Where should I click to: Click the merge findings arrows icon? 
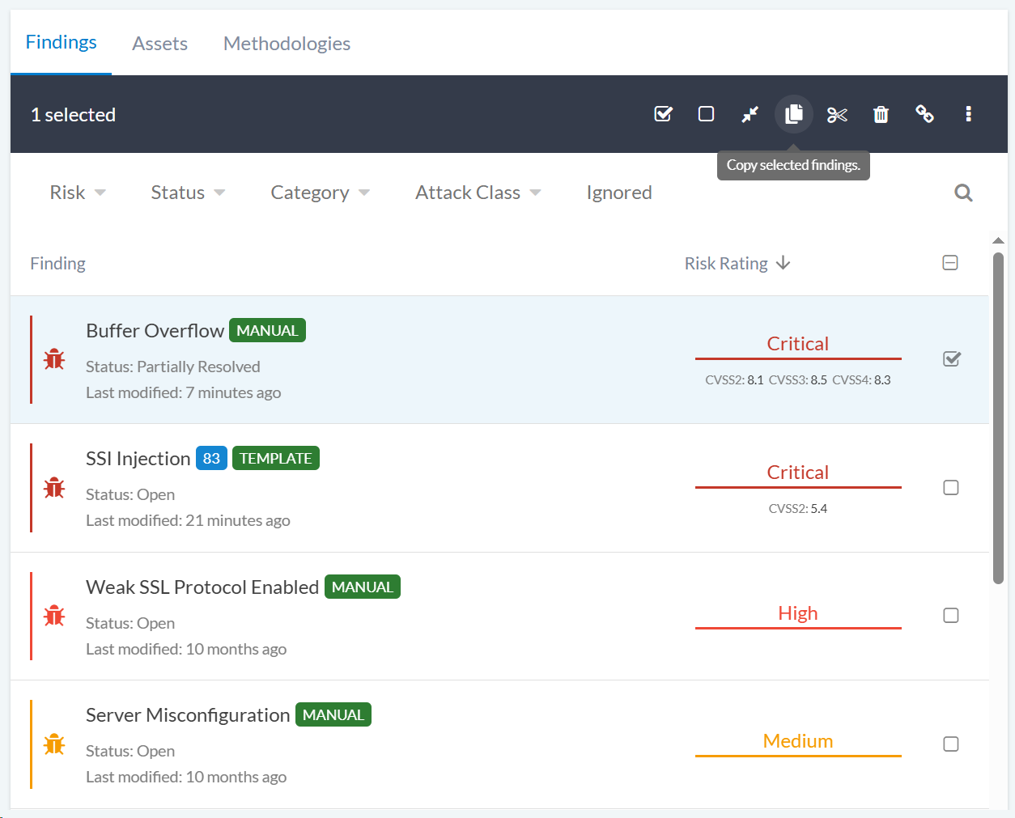(x=750, y=114)
